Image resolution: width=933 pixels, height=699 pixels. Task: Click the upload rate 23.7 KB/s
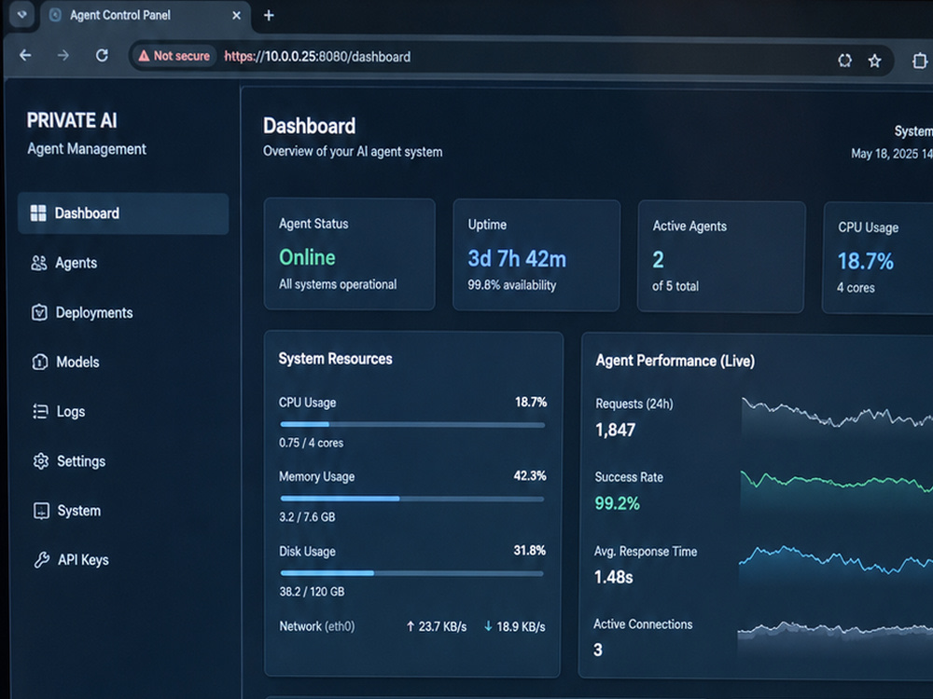tap(437, 626)
